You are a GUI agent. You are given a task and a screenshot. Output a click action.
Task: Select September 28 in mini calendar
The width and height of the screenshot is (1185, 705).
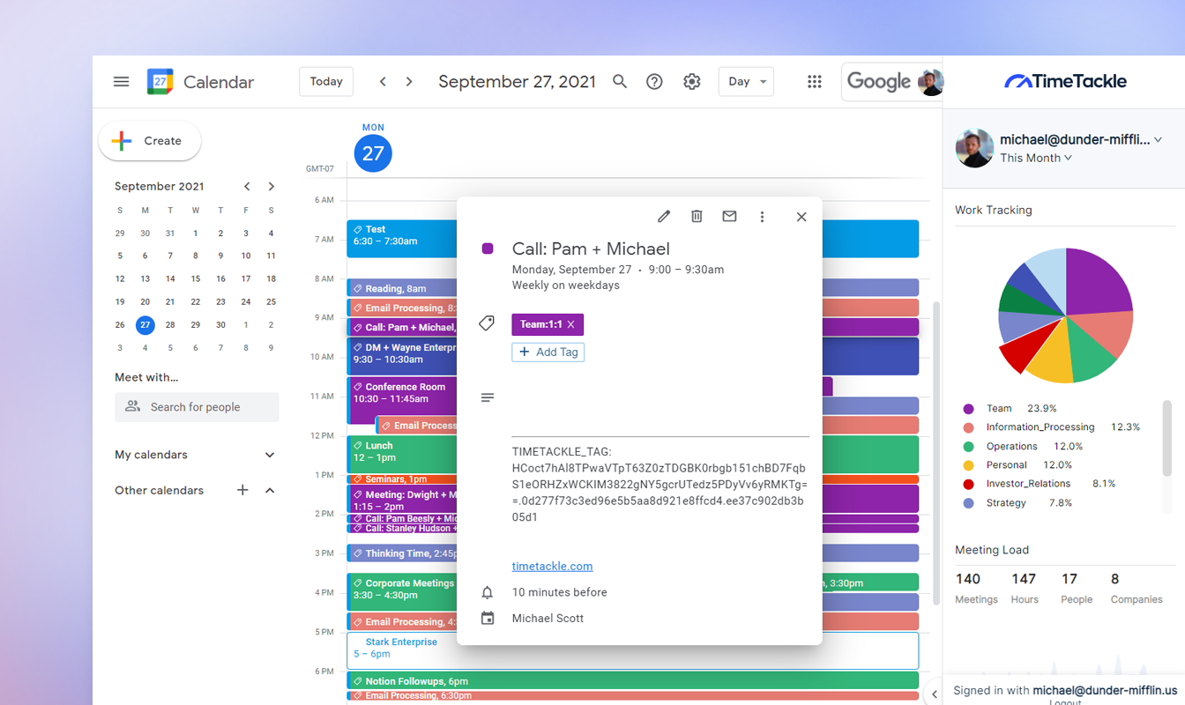click(x=170, y=324)
